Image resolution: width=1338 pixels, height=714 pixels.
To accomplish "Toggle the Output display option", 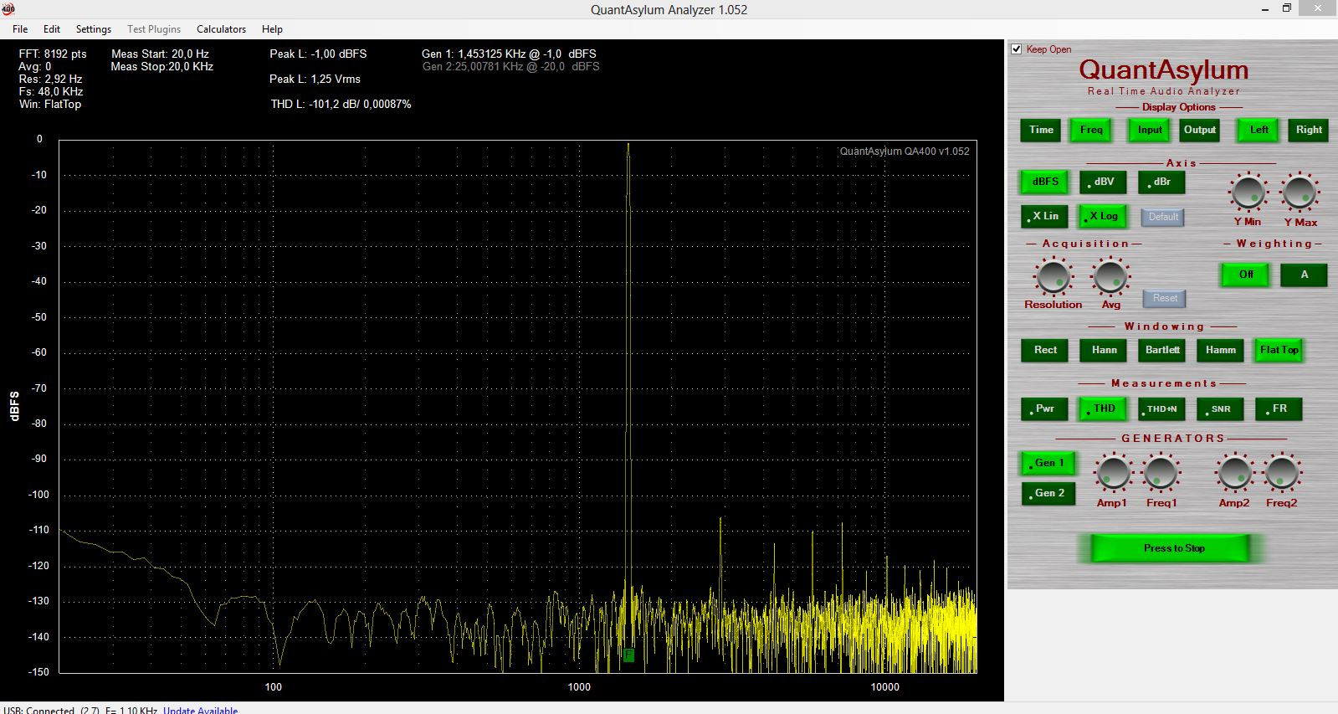I will pyautogui.click(x=1199, y=130).
